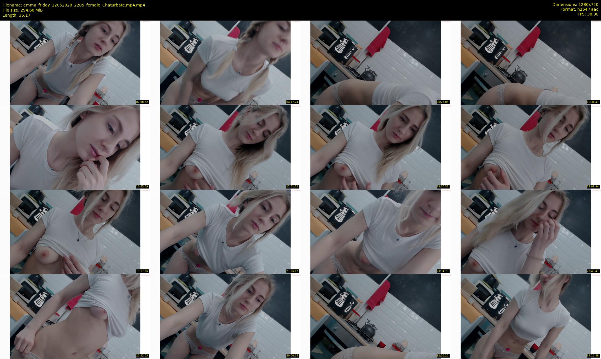Select the thumbnail at 10:43.09
The height and width of the screenshot is (359, 601).
pyautogui.click(x=75, y=147)
